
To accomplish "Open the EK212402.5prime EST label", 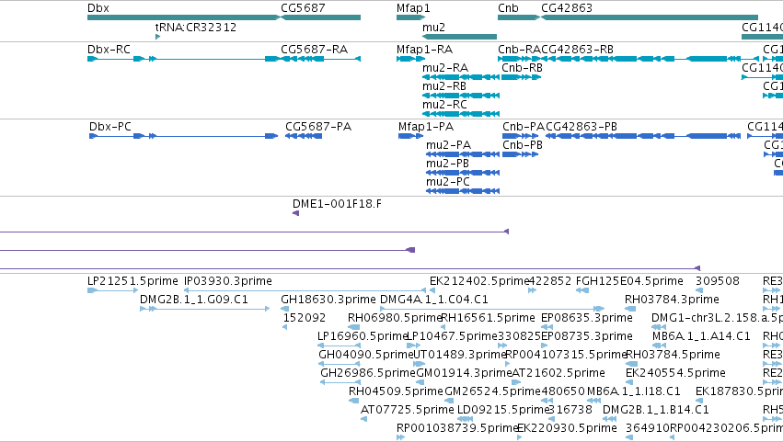I will 478,281.
